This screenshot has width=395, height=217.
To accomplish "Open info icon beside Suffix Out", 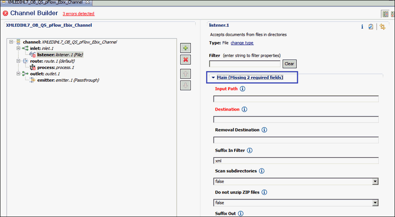I will pos(241,213).
